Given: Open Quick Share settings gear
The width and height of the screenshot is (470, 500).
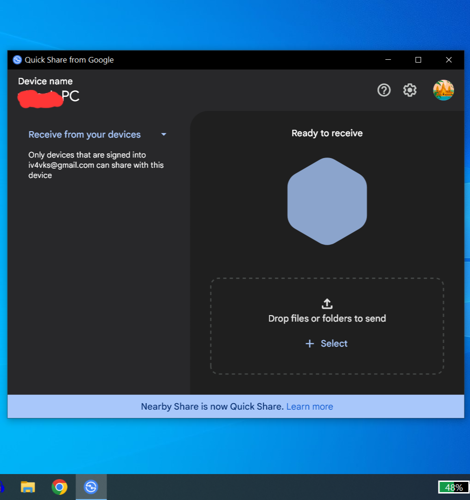Looking at the screenshot, I should pos(410,90).
